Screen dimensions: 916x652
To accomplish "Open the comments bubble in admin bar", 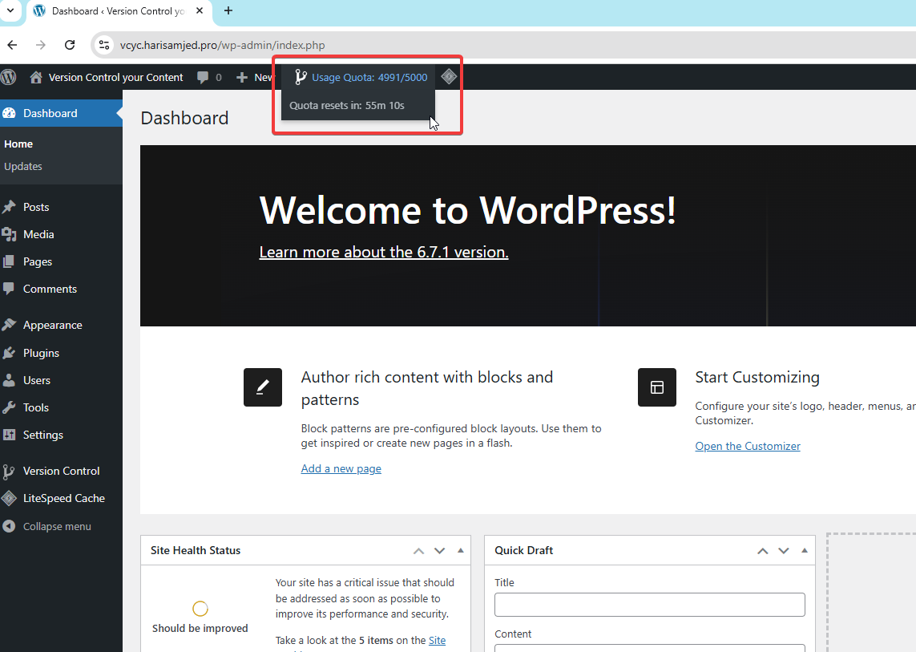I will pos(203,77).
